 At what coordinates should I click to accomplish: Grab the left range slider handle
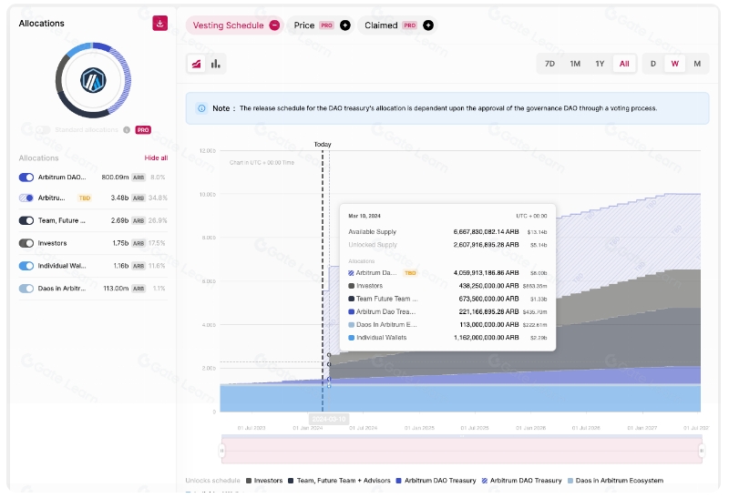click(x=221, y=450)
